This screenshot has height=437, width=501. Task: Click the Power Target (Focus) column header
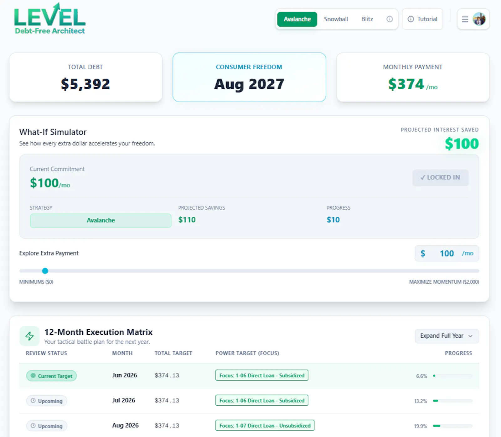click(247, 353)
